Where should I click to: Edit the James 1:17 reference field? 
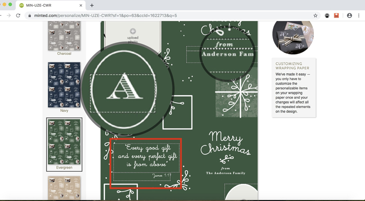tap(142, 176)
